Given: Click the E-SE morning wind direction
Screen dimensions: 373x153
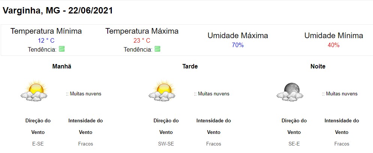Looking at the screenshot, I should (x=38, y=144).
